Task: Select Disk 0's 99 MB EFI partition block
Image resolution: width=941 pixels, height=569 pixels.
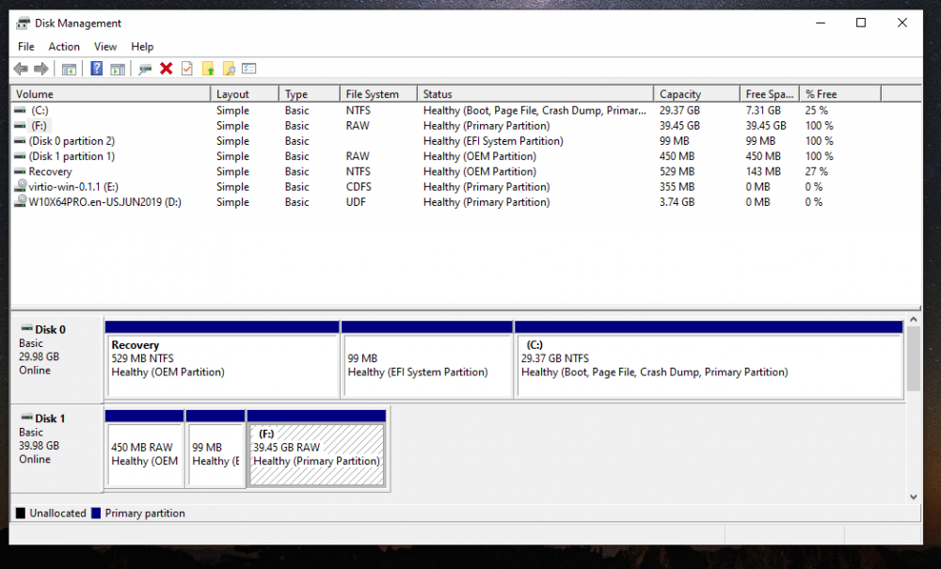Action: point(426,360)
